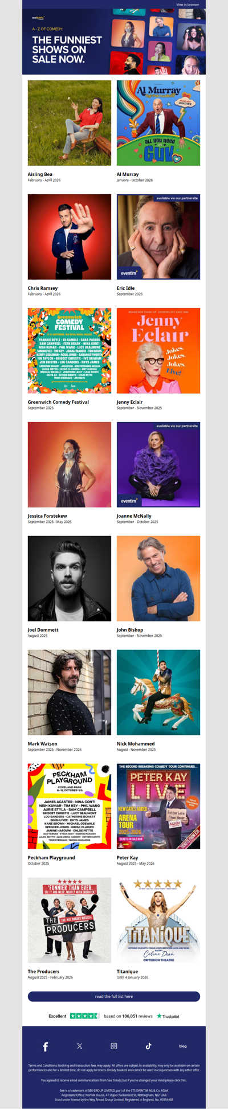Click the Peter Kay Live poster
The image size is (228, 1109).
tap(158, 807)
